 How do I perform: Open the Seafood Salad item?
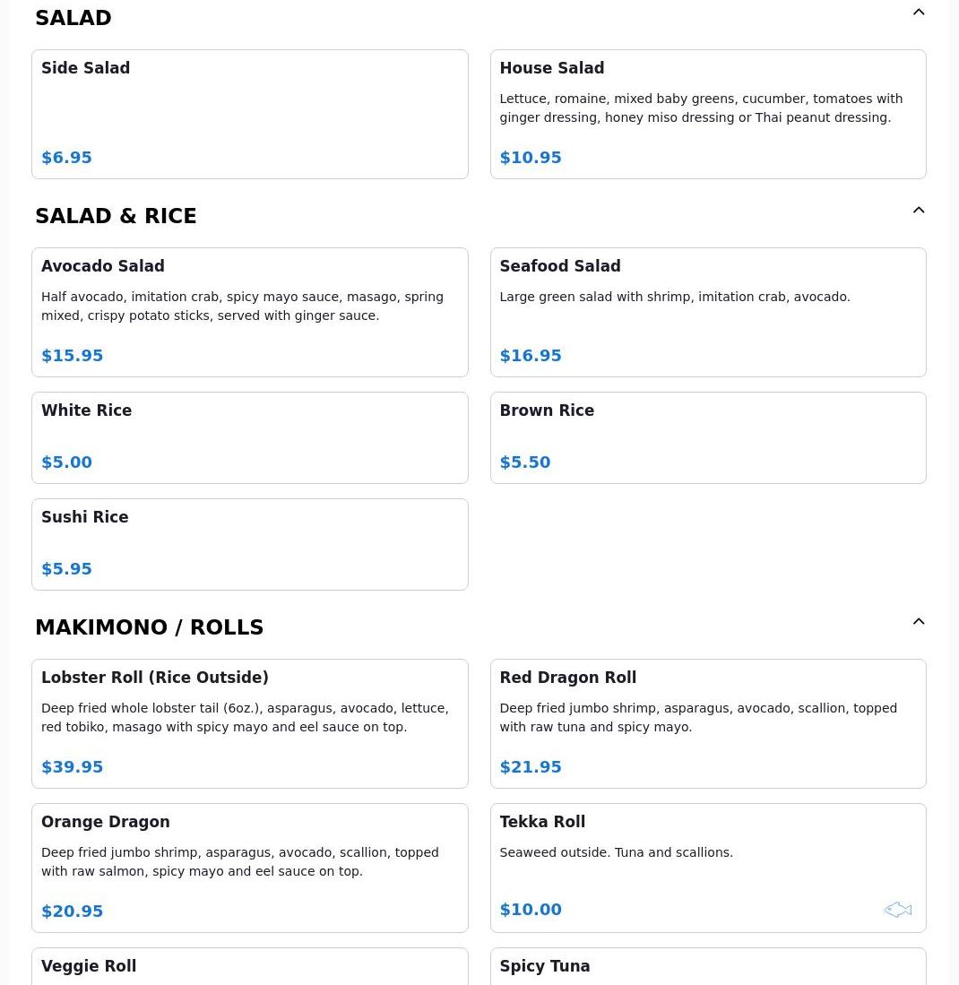click(x=707, y=312)
